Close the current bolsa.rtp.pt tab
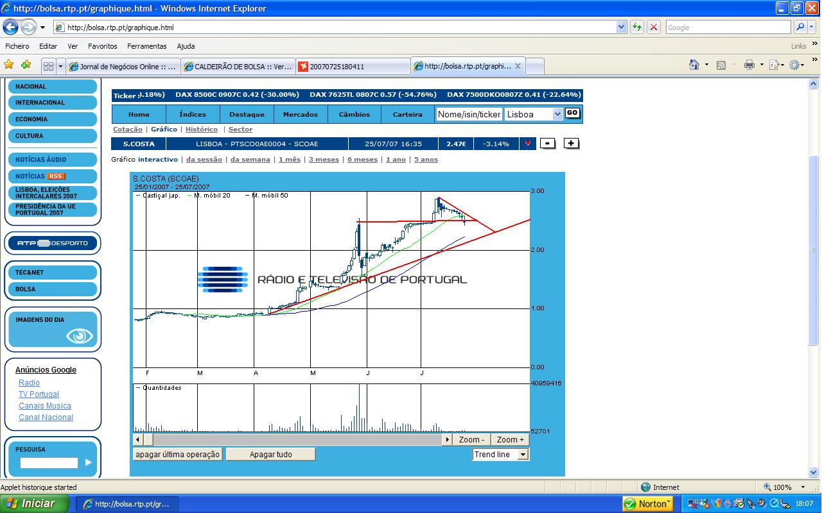 tap(518, 66)
